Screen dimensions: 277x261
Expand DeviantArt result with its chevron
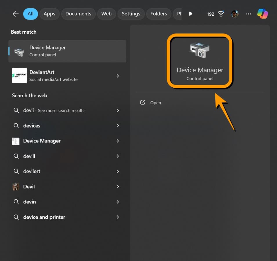coord(118,76)
